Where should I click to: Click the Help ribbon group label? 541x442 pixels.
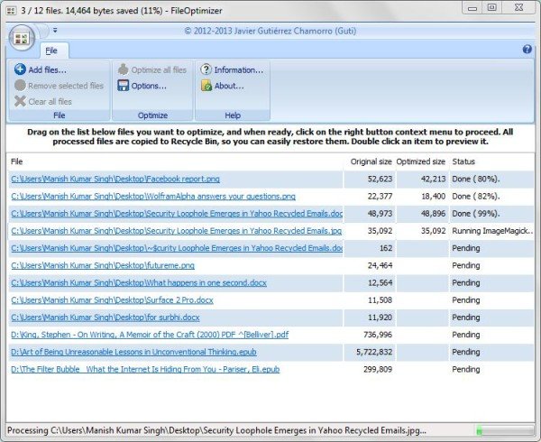tap(233, 115)
